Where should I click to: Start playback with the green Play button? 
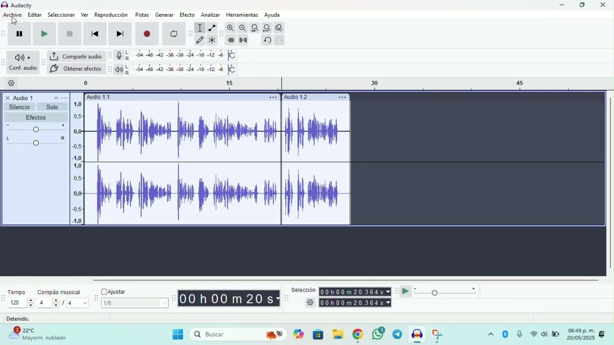(x=44, y=34)
